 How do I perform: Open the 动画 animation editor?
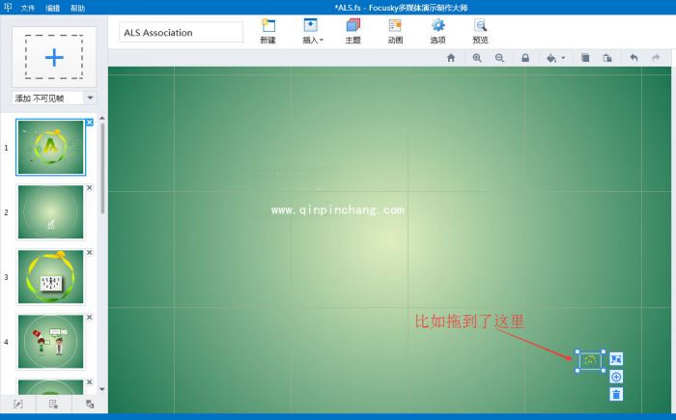pyautogui.click(x=395, y=31)
